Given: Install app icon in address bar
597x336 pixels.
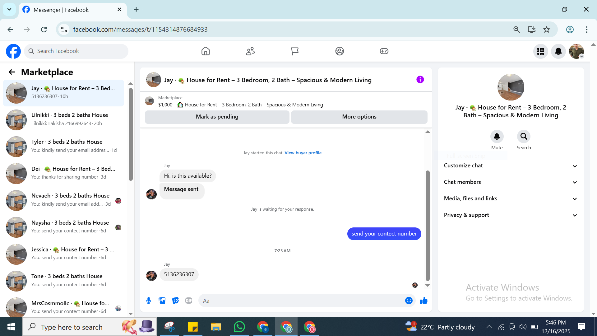Looking at the screenshot, I should pos(532,30).
